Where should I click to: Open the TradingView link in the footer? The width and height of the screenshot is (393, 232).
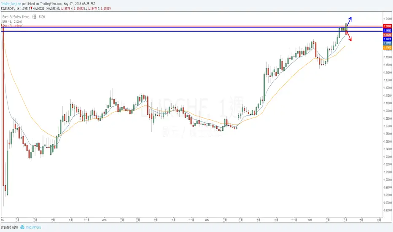[x=33, y=227]
